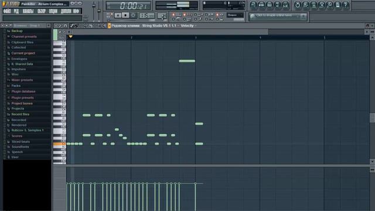Open the РЕД menu

coord(16,11)
